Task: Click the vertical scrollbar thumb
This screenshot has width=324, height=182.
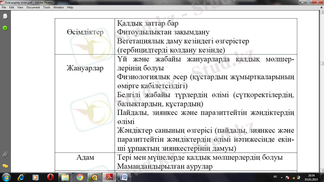Action: point(322,63)
